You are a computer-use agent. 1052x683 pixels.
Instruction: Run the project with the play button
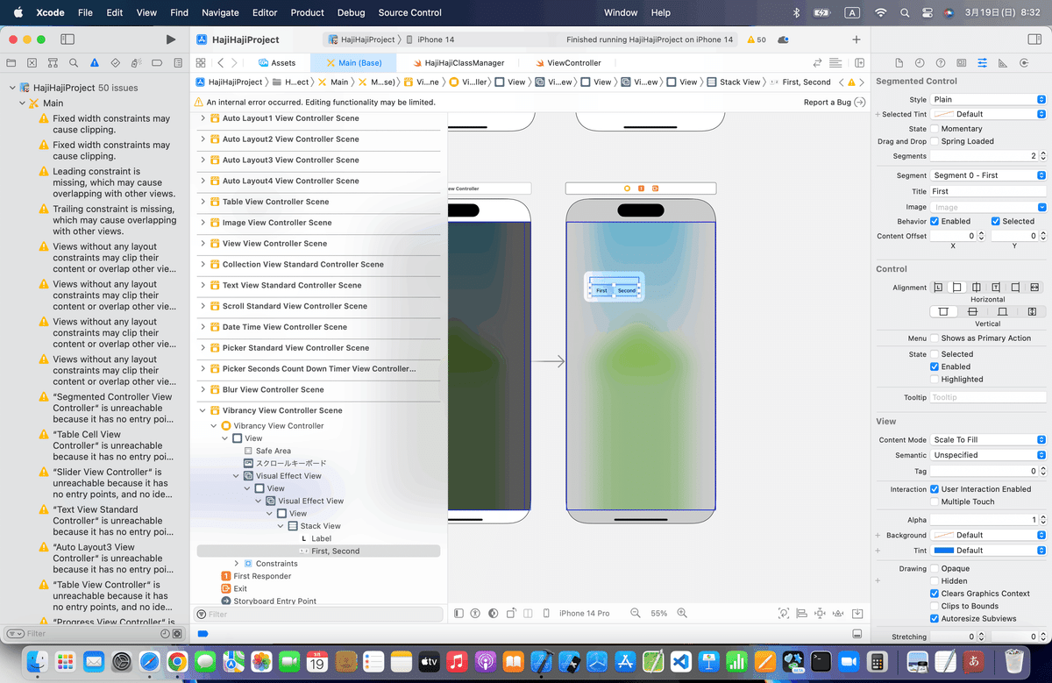(x=170, y=39)
